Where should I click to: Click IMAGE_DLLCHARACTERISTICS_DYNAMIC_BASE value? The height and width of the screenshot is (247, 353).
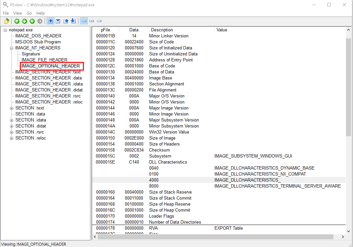point(264,168)
